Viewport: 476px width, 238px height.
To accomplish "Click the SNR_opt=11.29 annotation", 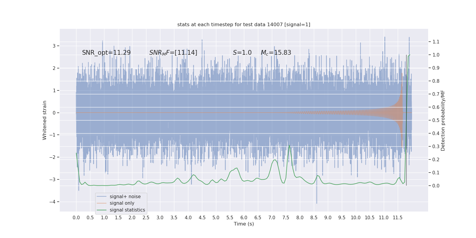I will pyautogui.click(x=106, y=53).
